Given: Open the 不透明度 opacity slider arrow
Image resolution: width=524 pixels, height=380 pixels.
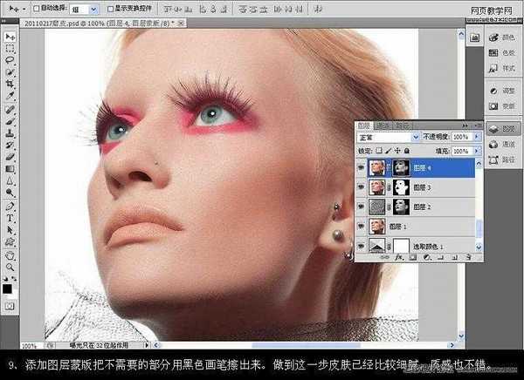Looking at the screenshot, I should (478, 137).
